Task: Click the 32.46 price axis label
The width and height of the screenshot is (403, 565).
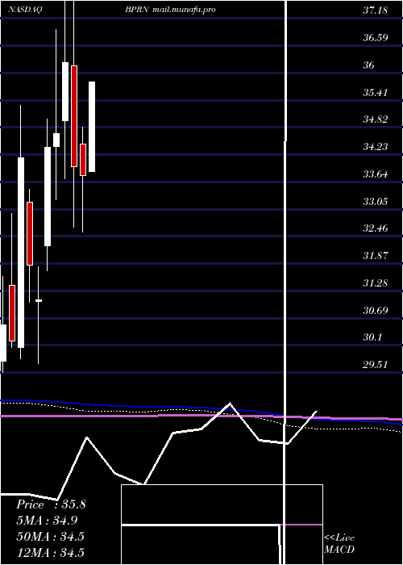Action: pos(376,228)
